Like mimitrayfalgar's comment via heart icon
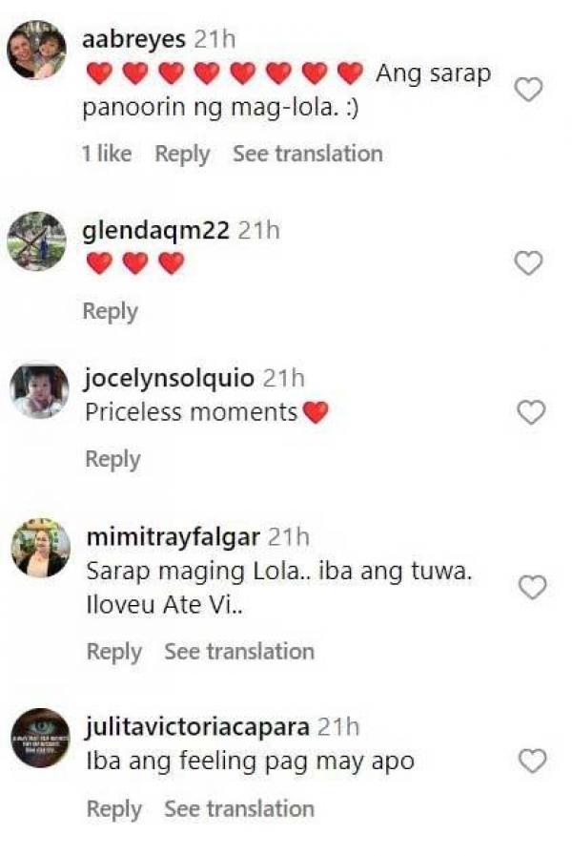572x856 pixels. coord(532,587)
